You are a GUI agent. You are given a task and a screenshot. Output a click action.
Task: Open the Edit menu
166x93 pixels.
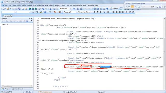[10, 5]
